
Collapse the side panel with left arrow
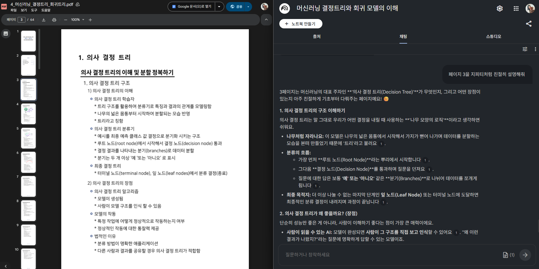(6, 266)
